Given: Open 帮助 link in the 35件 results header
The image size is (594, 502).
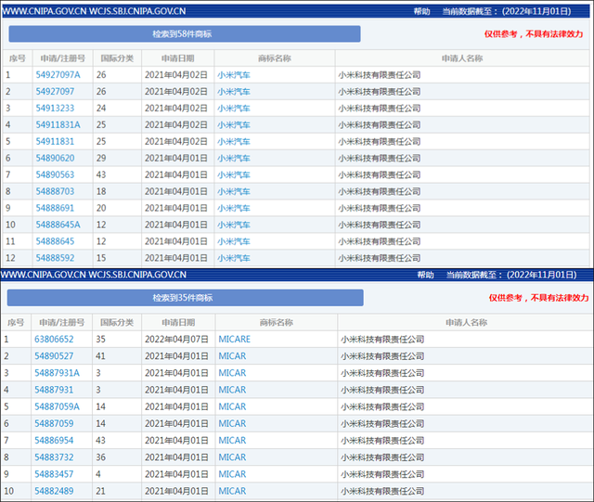Looking at the screenshot, I should pos(425,275).
